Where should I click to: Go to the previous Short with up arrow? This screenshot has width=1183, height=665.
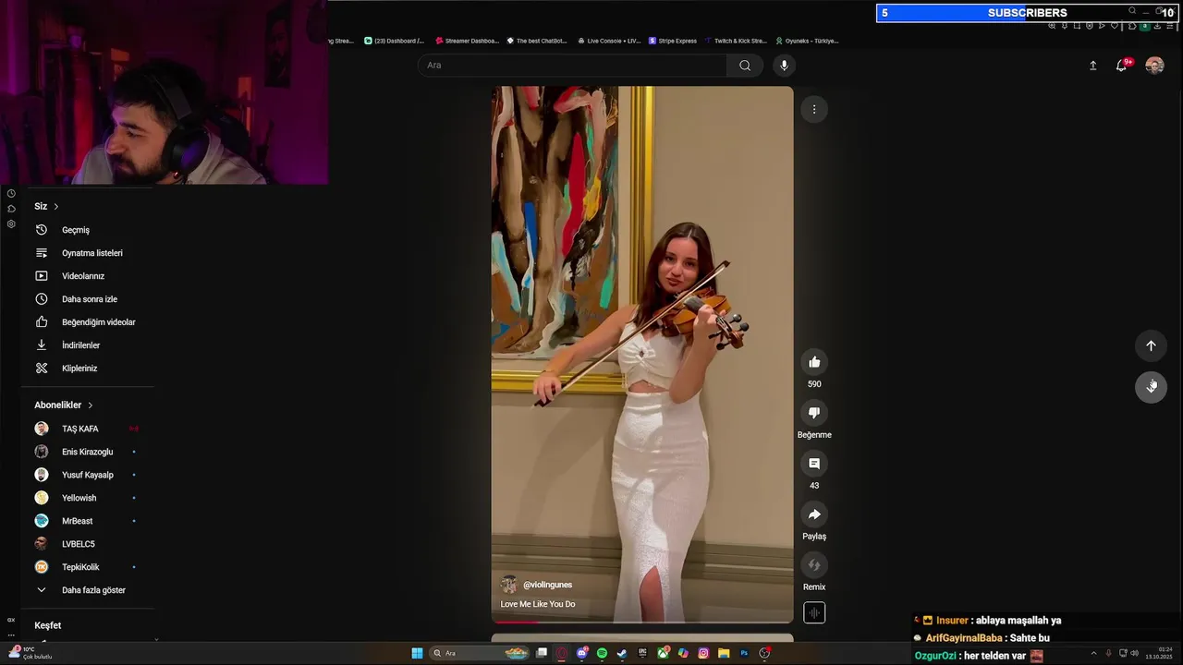pos(1151,345)
